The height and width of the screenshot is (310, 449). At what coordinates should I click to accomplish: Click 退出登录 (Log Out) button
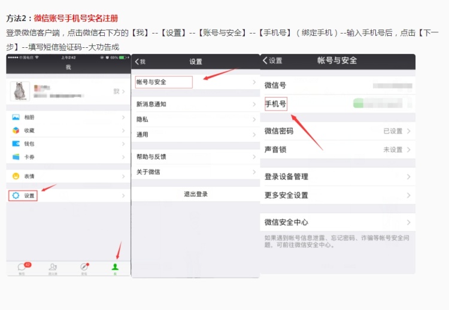click(195, 194)
